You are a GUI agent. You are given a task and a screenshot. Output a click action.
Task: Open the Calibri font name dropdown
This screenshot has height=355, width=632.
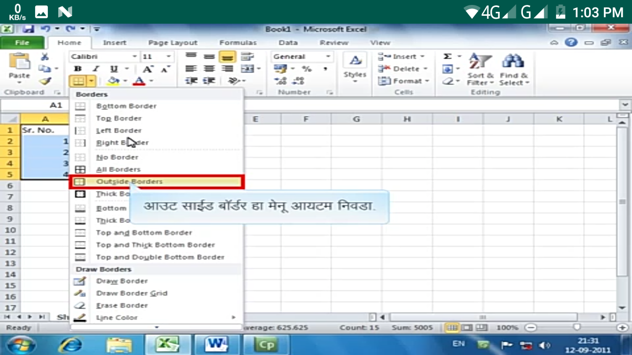pyautogui.click(x=134, y=57)
